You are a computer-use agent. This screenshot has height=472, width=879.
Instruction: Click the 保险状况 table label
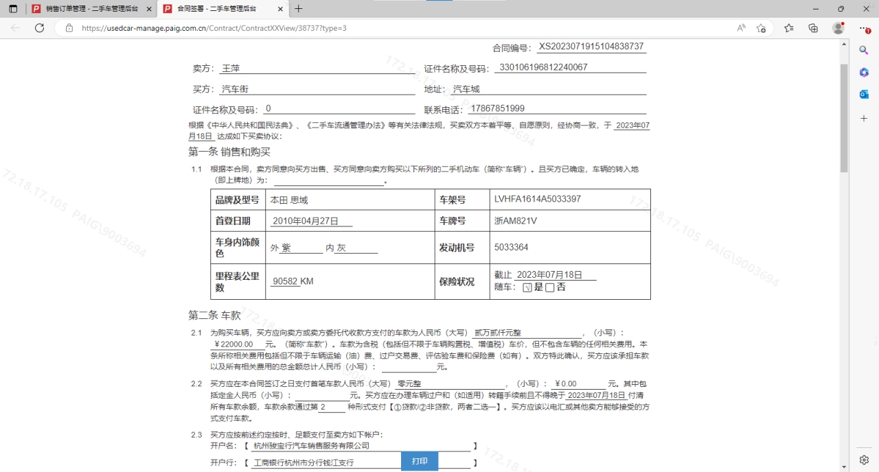point(457,281)
